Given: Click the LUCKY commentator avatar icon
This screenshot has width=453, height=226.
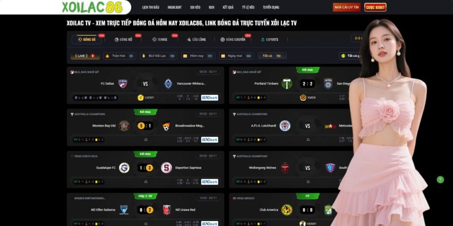Looking at the screenshot, I should 141,98.
